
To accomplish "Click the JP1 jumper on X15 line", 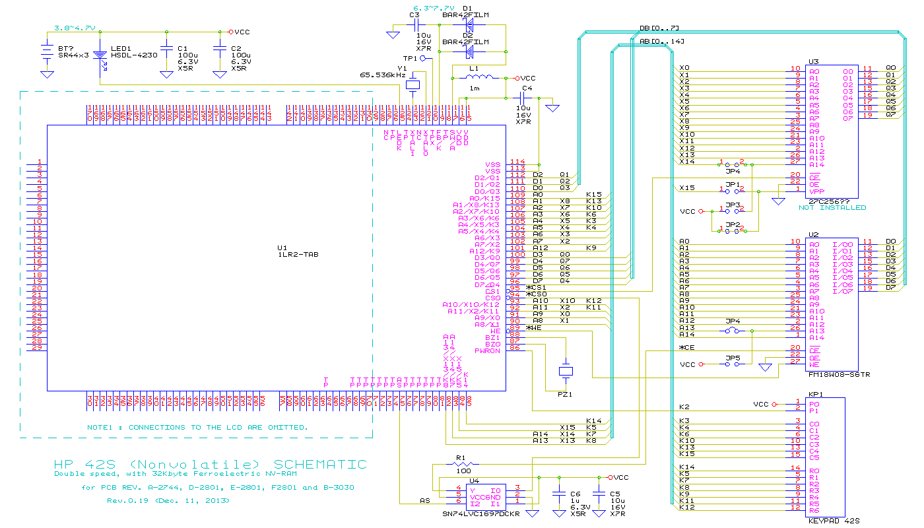I will pyautogui.click(x=732, y=189).
